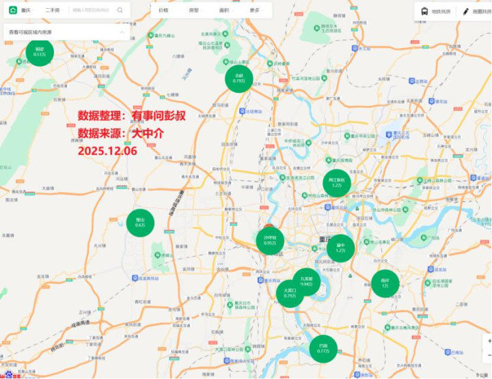Screen dimensions: 492x379
Task: Click the search magnifier icon
Action: [x=120, y=10]
